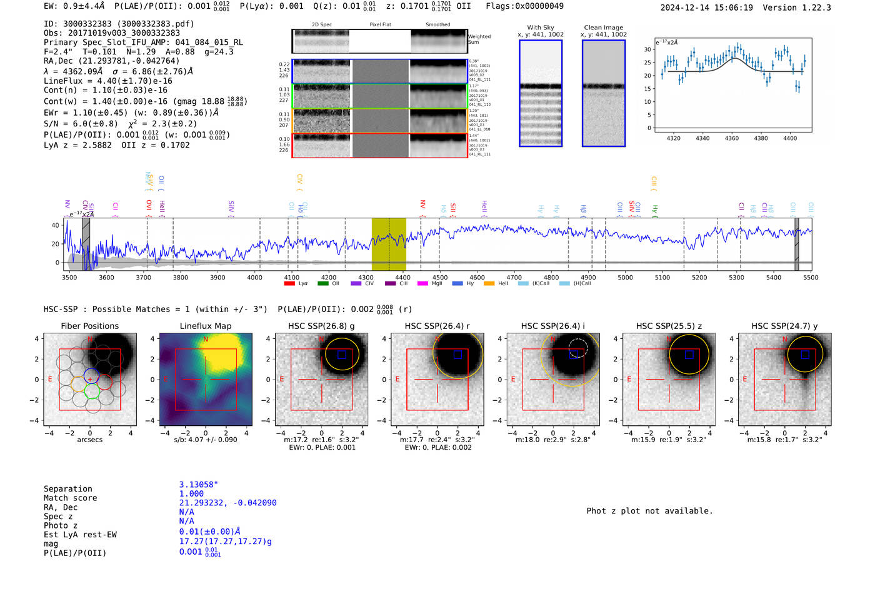Click the Cont(n) = 1.10(±0.03)e-16 text
The image size is (875, 596).
[106, 90]
